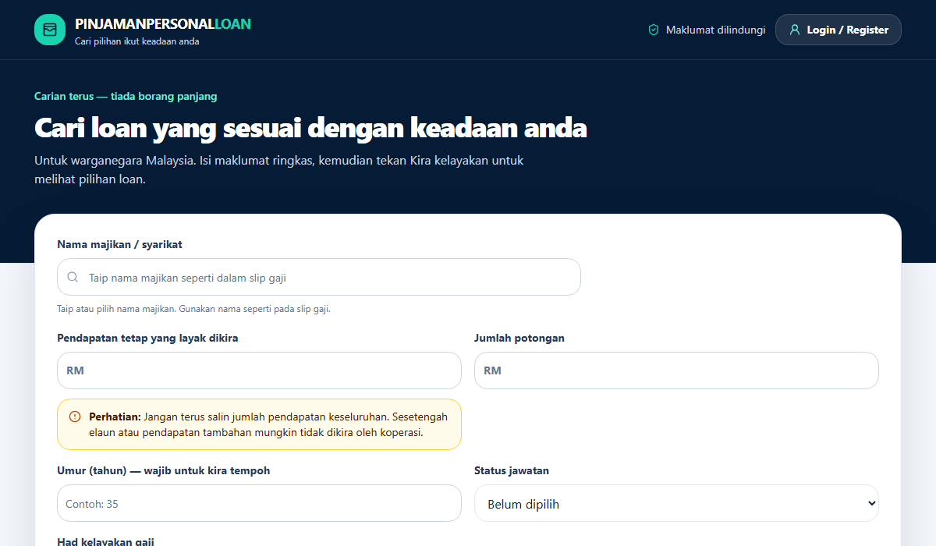Click the Perhatian warning circle icon
This screenshot has height=546, width=936.
(75, 417)
